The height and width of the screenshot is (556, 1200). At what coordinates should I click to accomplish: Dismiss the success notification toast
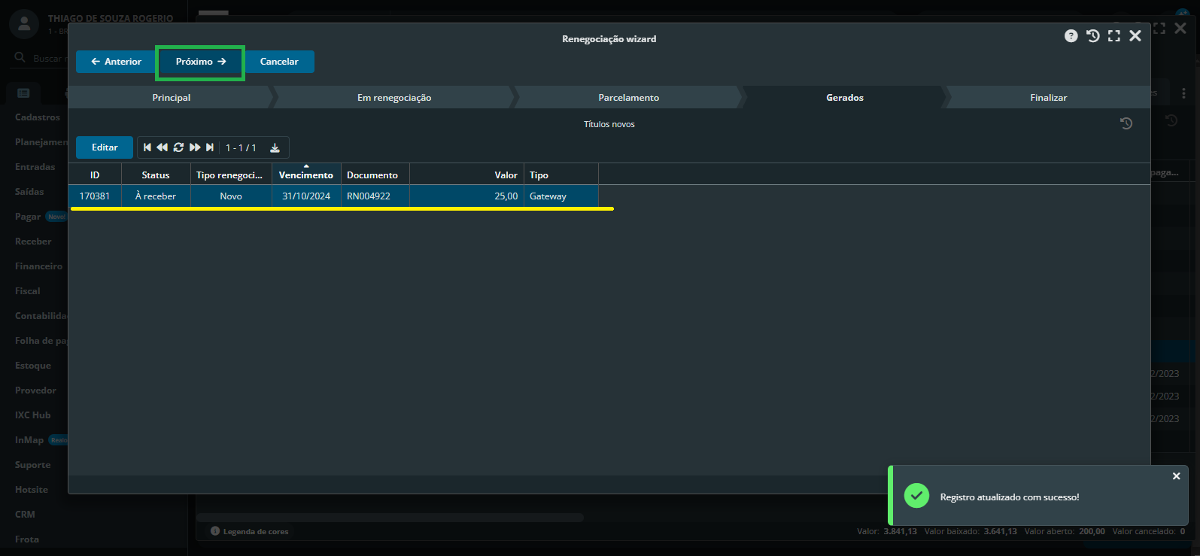tap(1176, 476)
